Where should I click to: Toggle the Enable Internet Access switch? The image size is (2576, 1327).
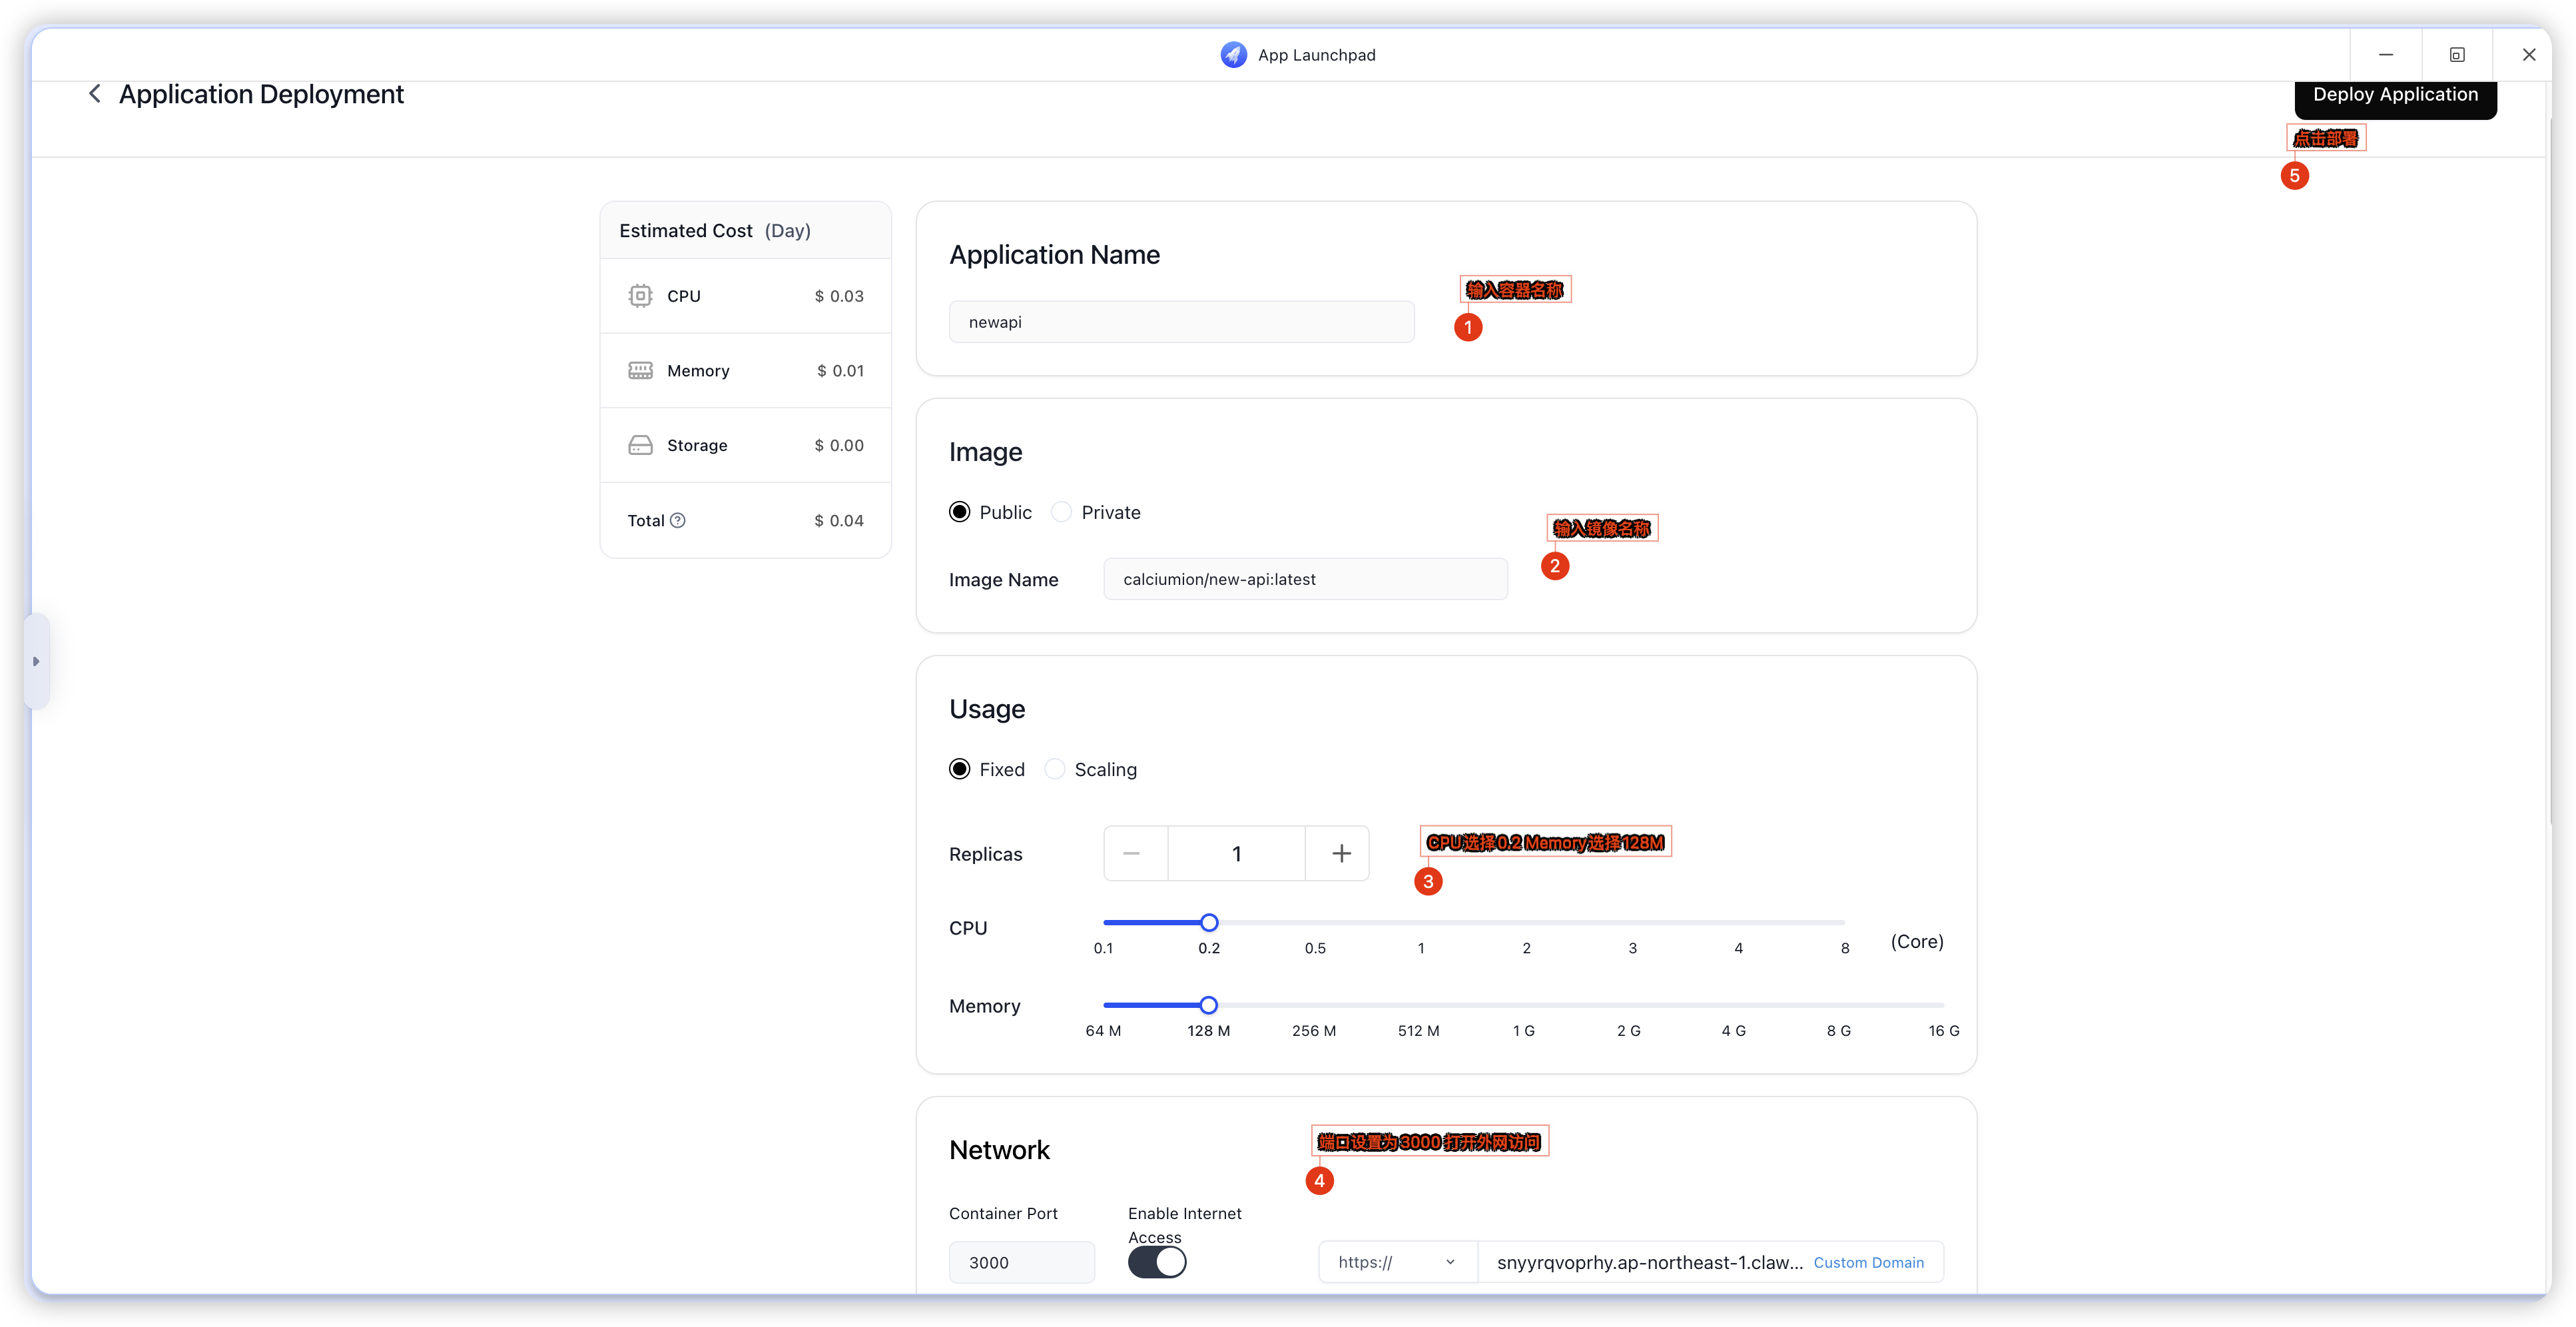[x=1157, y=1262]
